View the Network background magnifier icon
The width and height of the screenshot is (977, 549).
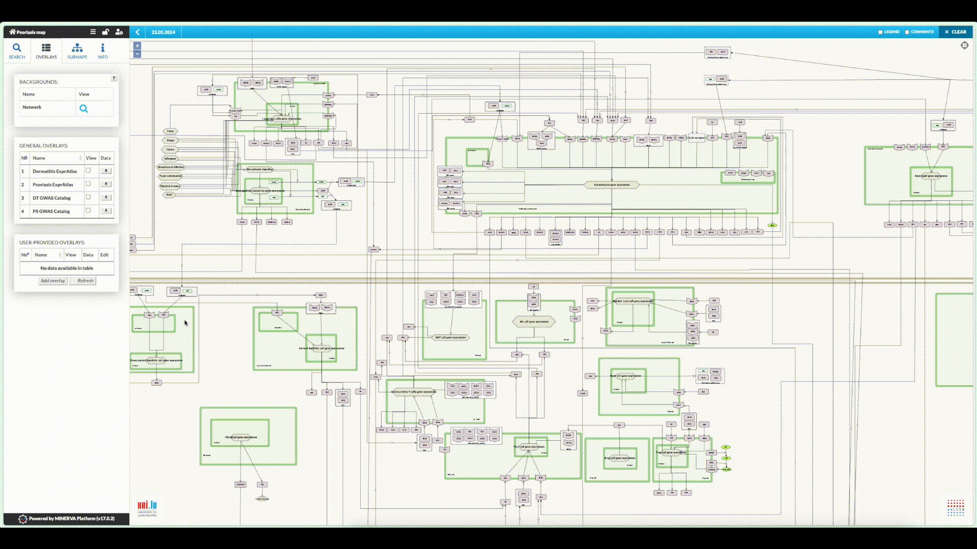83,108
